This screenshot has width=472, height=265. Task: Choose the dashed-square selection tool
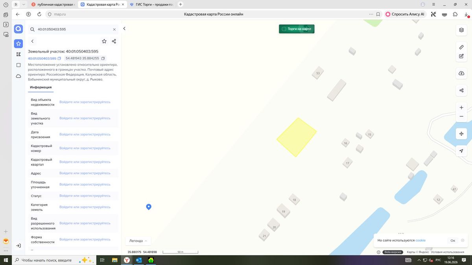click(18, 65)
